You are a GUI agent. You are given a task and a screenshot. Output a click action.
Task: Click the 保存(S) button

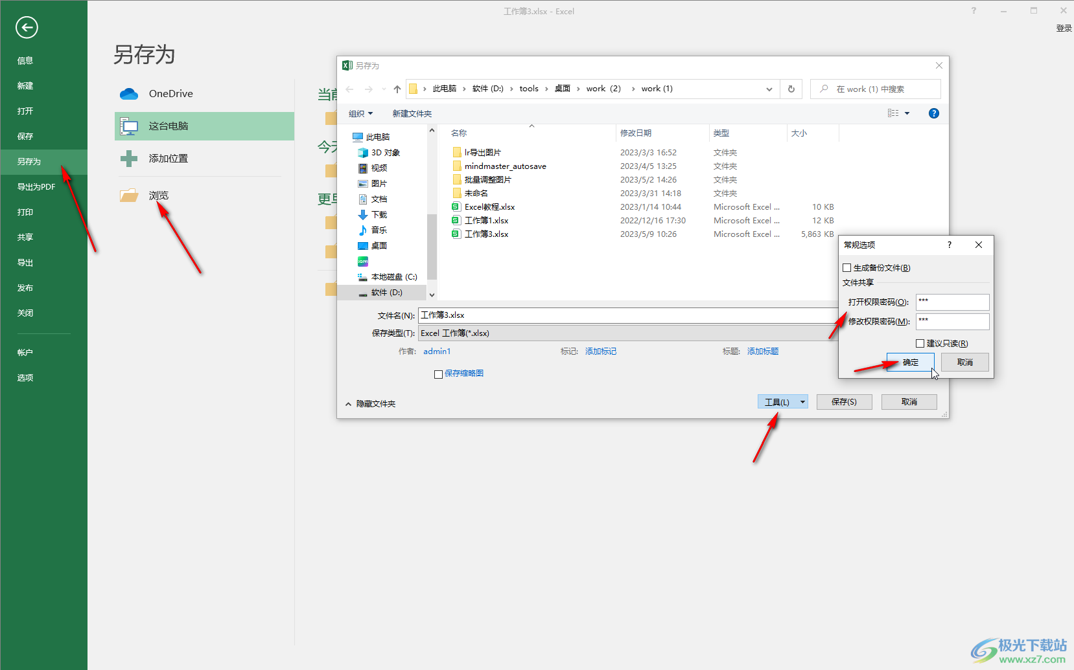(844, 402)
